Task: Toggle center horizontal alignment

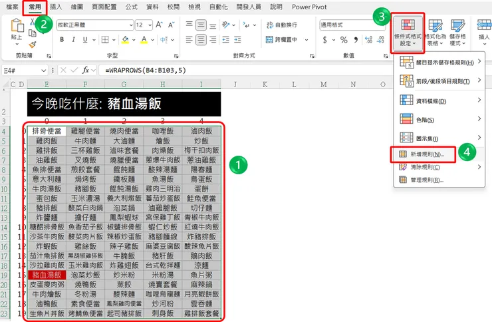Action: pyautogui.click(x=201, y=39)
